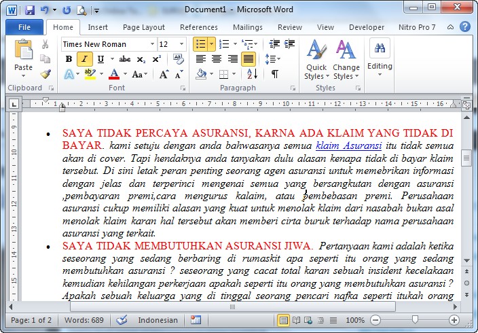Switch to the Insert tab
Viewport: 478px width, 333px height.
(x=98, y=27)
